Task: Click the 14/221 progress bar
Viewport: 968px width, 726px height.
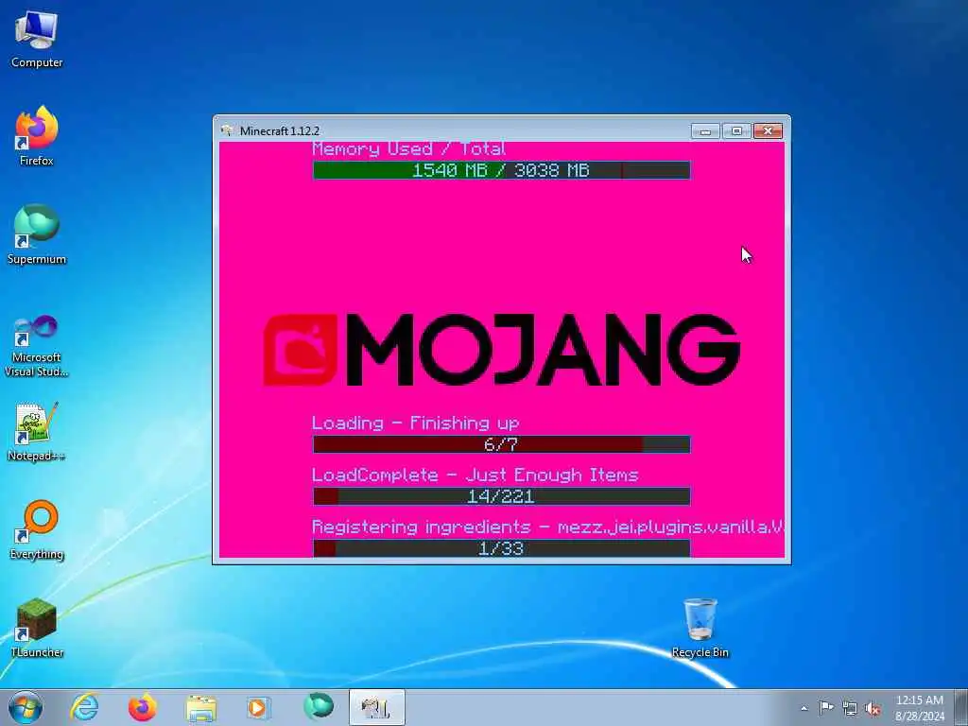Action: [x=501, y=496]
